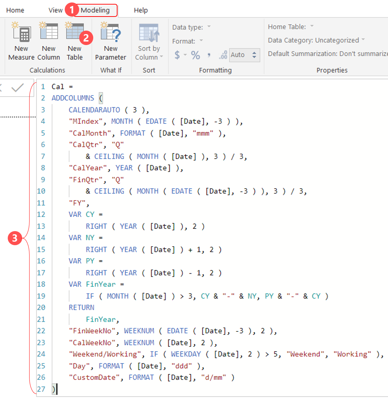
Task: Click the "CustomDate" string on line 26
Action: 94,377
